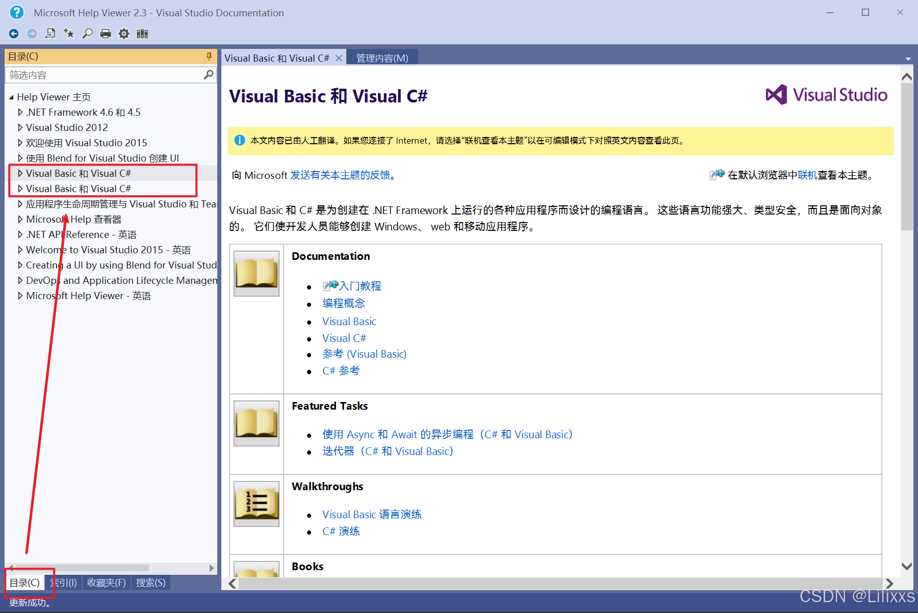Select Microsoft Help Viewer - 英语 item
This screenshot has height=613, width=918.
point(88,296)
